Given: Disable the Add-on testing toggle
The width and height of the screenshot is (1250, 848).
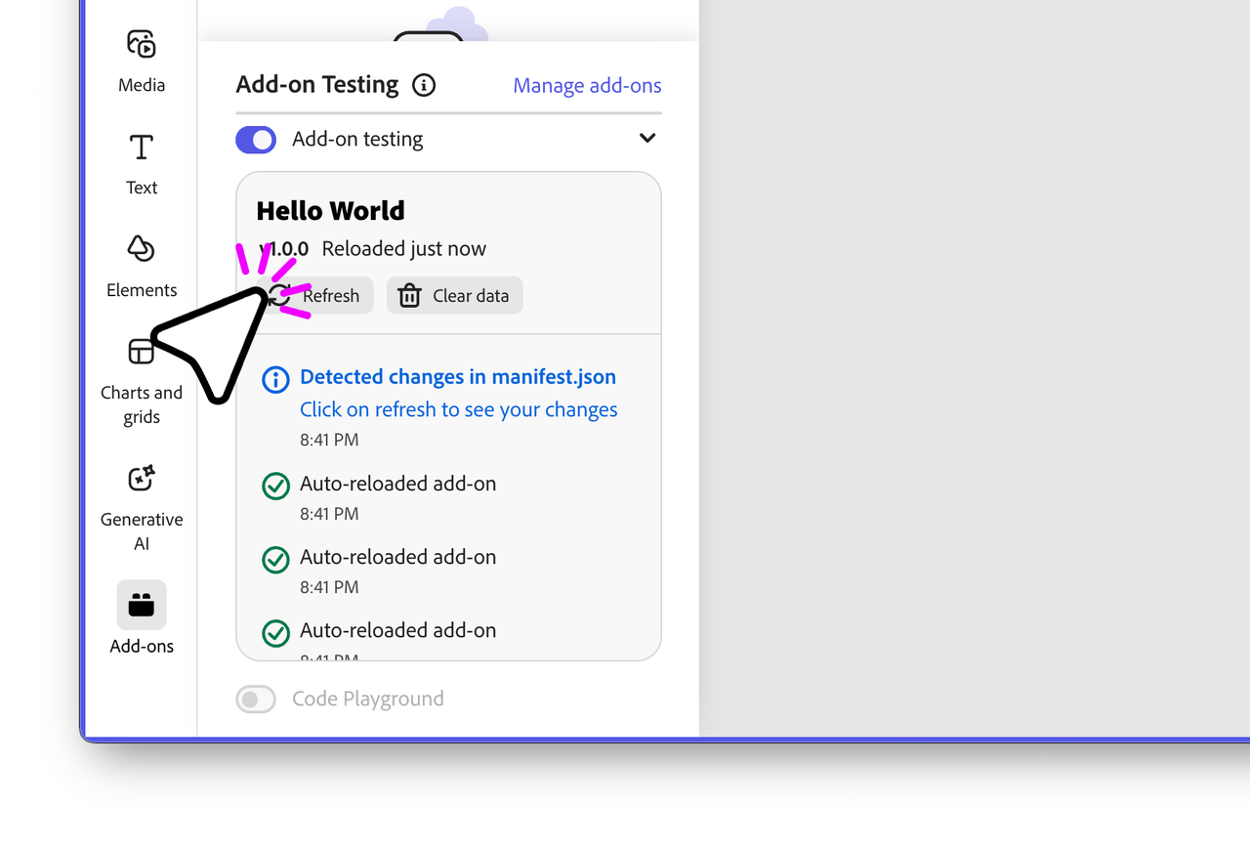Looking at the screenshot, I should [257, 140].
